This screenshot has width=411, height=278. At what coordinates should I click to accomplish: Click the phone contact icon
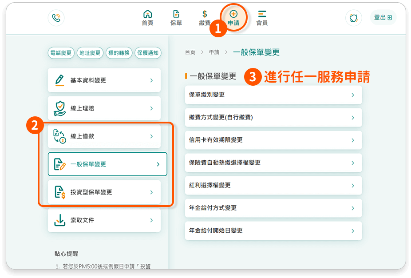click(x=56, y=18)
